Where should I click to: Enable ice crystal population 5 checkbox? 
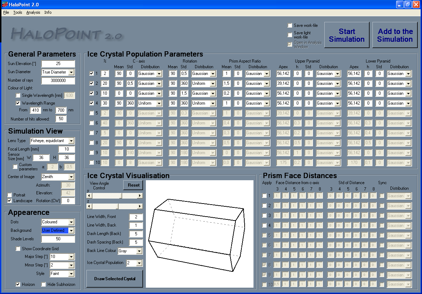91,113
